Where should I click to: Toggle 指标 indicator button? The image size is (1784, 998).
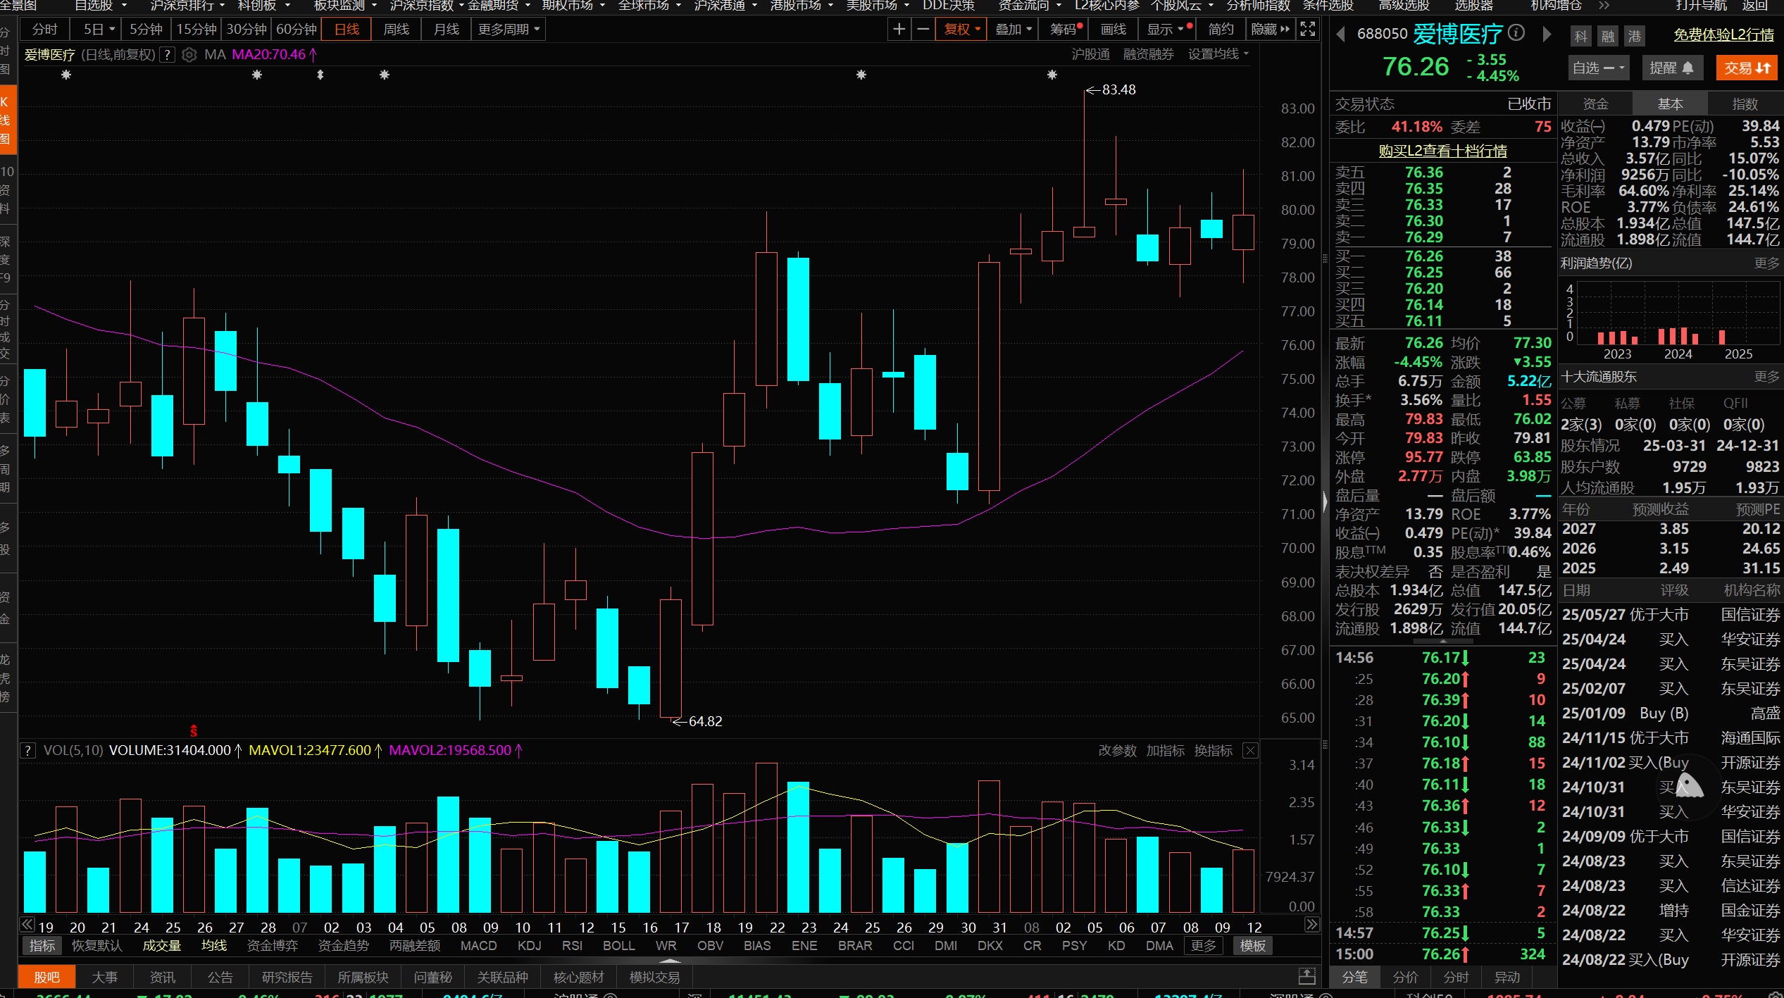(x=42, y=946)
